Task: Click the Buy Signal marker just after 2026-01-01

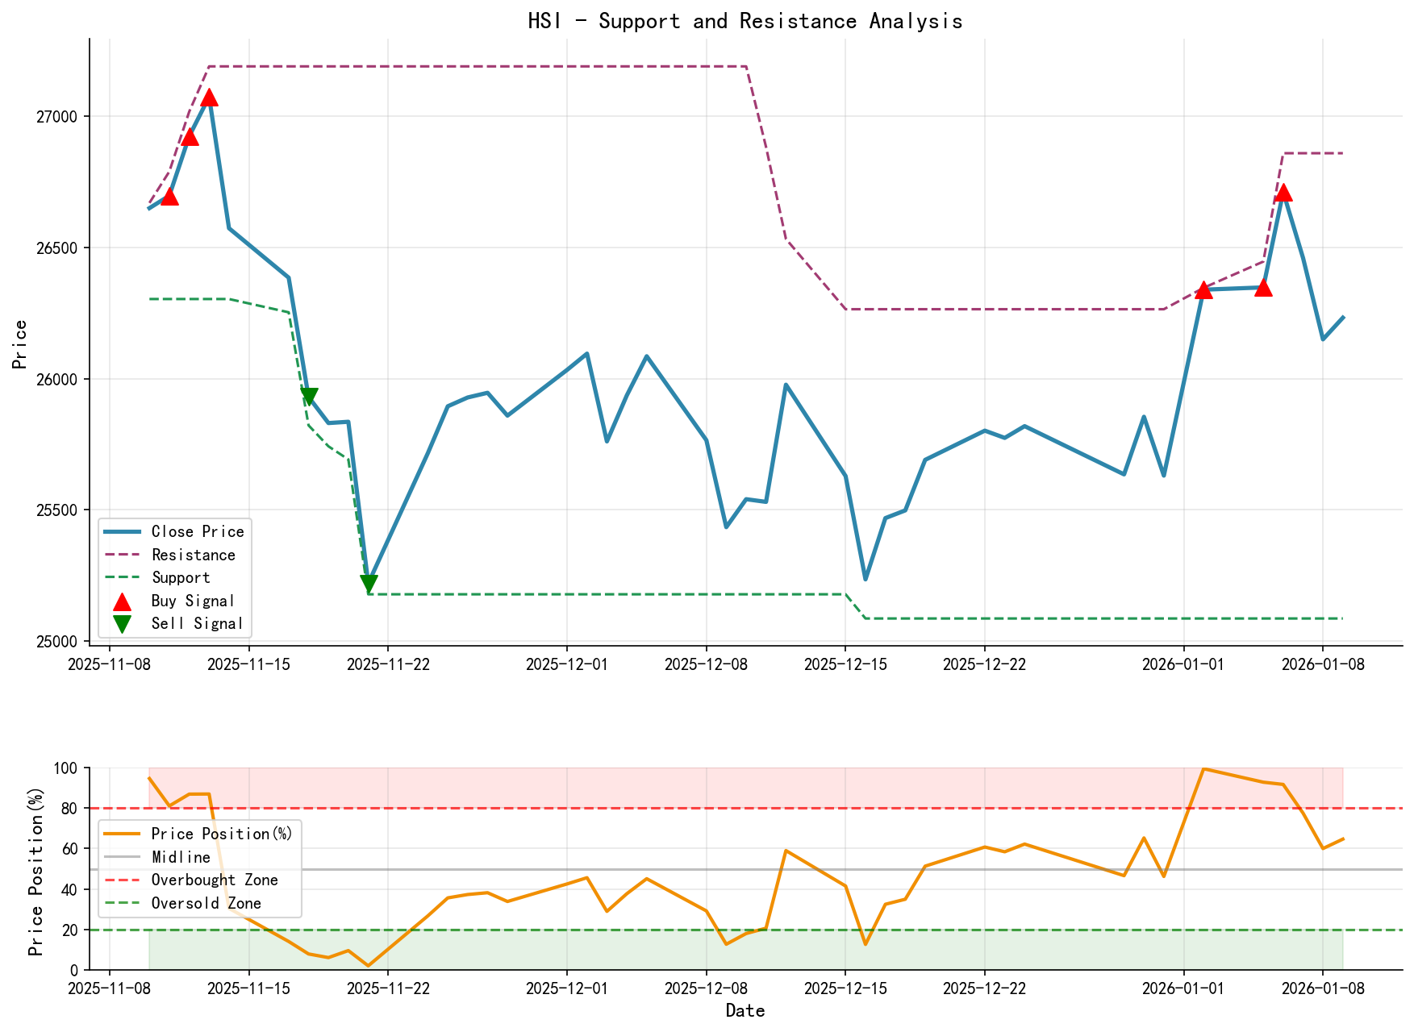Action: click(x=1203, y=290)
